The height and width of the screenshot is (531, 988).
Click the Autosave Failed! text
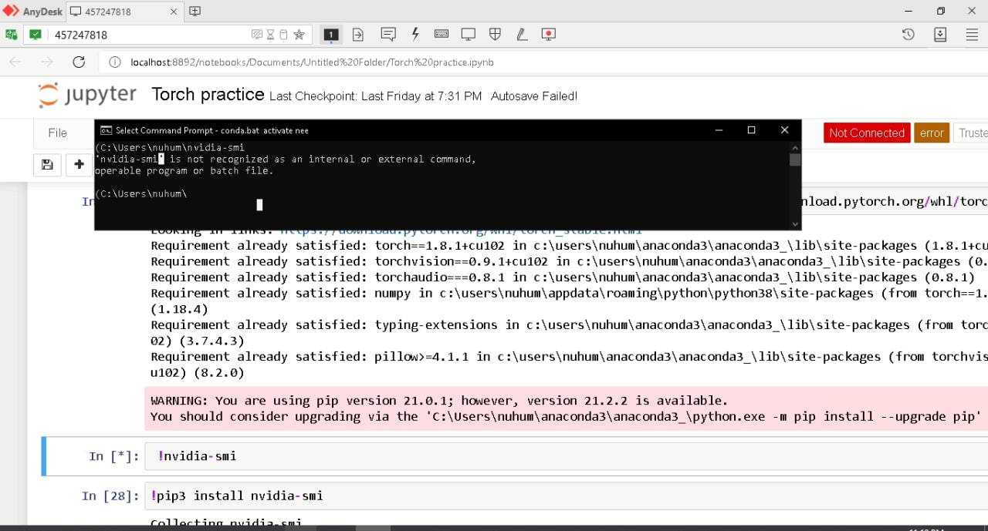[534, 96]
